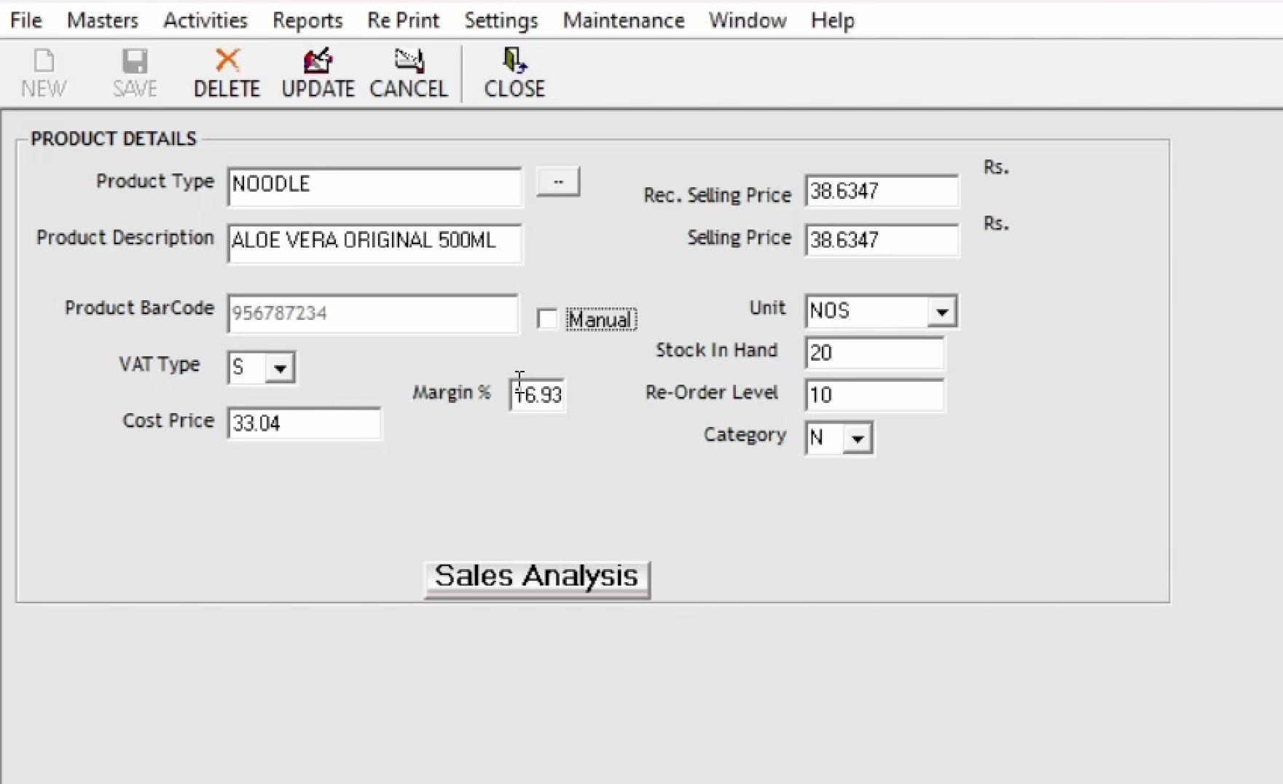Open the Category dropdown arrow

tap(858, 439)
